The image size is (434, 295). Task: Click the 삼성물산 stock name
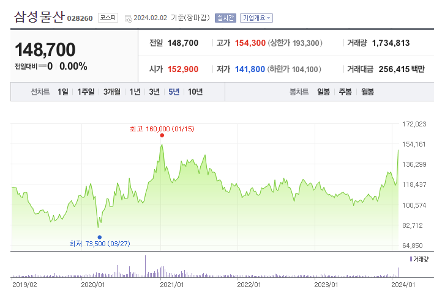(x=39, y=17)
